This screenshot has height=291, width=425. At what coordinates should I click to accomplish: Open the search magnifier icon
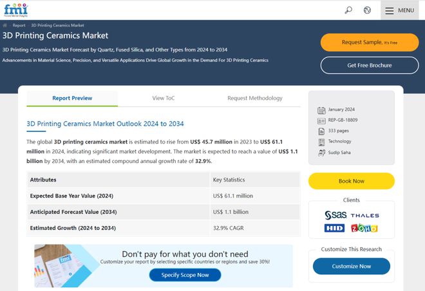pos(348,10)
